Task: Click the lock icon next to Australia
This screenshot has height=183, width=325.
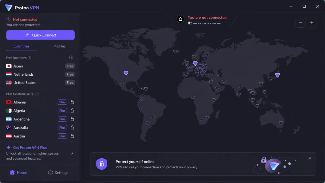Action: [72, 127]
